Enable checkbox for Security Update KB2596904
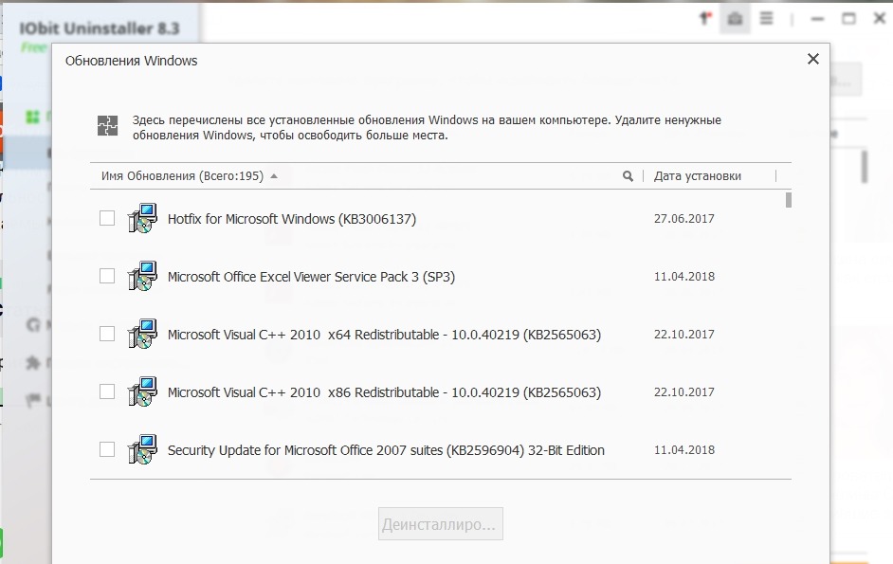 coord(107,449)
